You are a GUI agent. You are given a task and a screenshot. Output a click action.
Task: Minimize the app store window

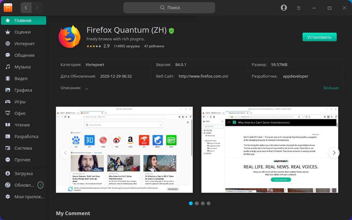pos(314,8)
